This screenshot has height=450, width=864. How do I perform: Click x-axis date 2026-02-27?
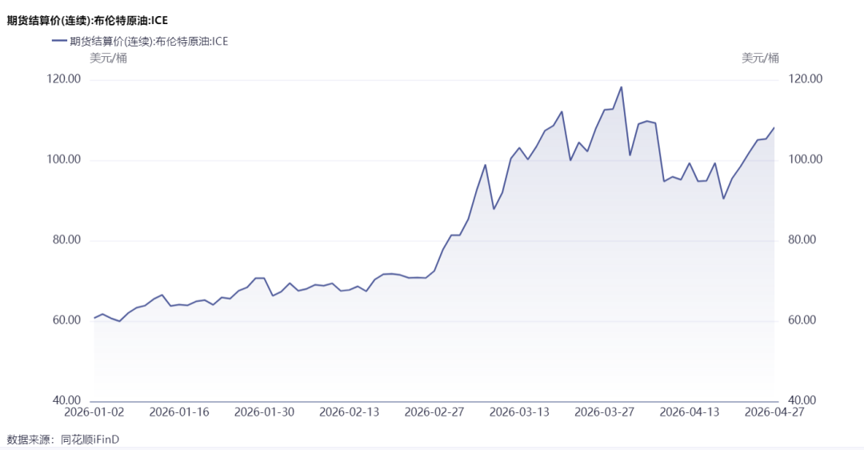pos(434,412)
